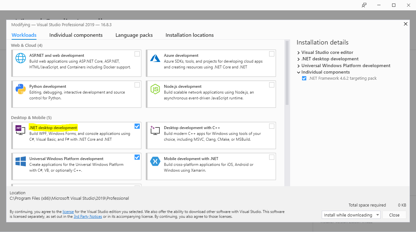Expand Universal Windows Platform development details
Image resolution: width=416 pixels, height=232 pixels.
pos(299,66)
